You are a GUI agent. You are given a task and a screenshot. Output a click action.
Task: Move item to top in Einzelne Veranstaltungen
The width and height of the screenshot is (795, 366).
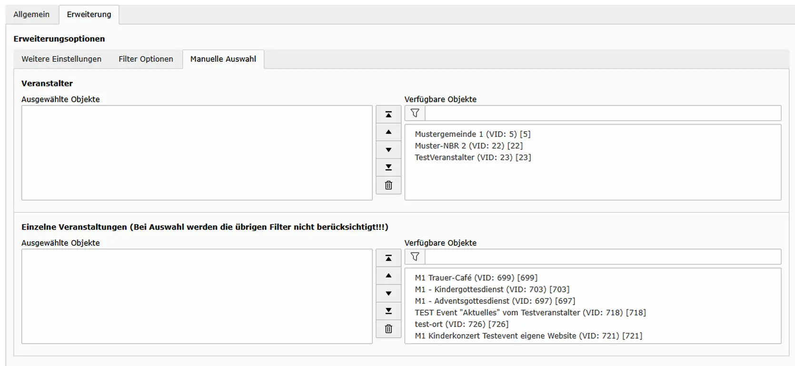[x=388, y=258]
